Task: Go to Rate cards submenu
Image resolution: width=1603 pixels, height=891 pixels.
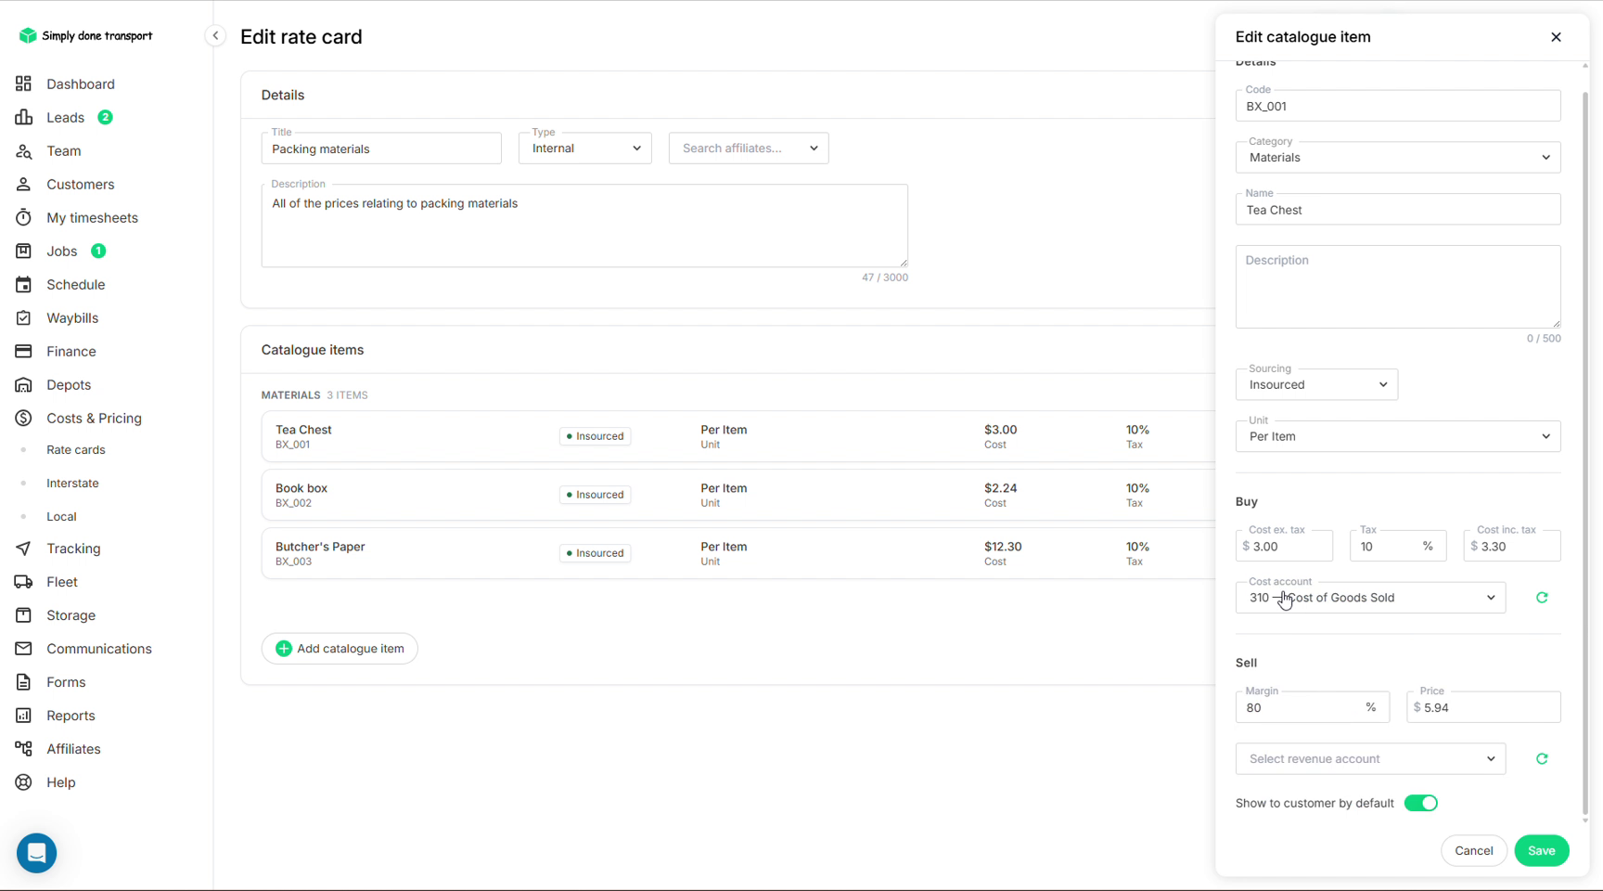Action: (76, 450)
